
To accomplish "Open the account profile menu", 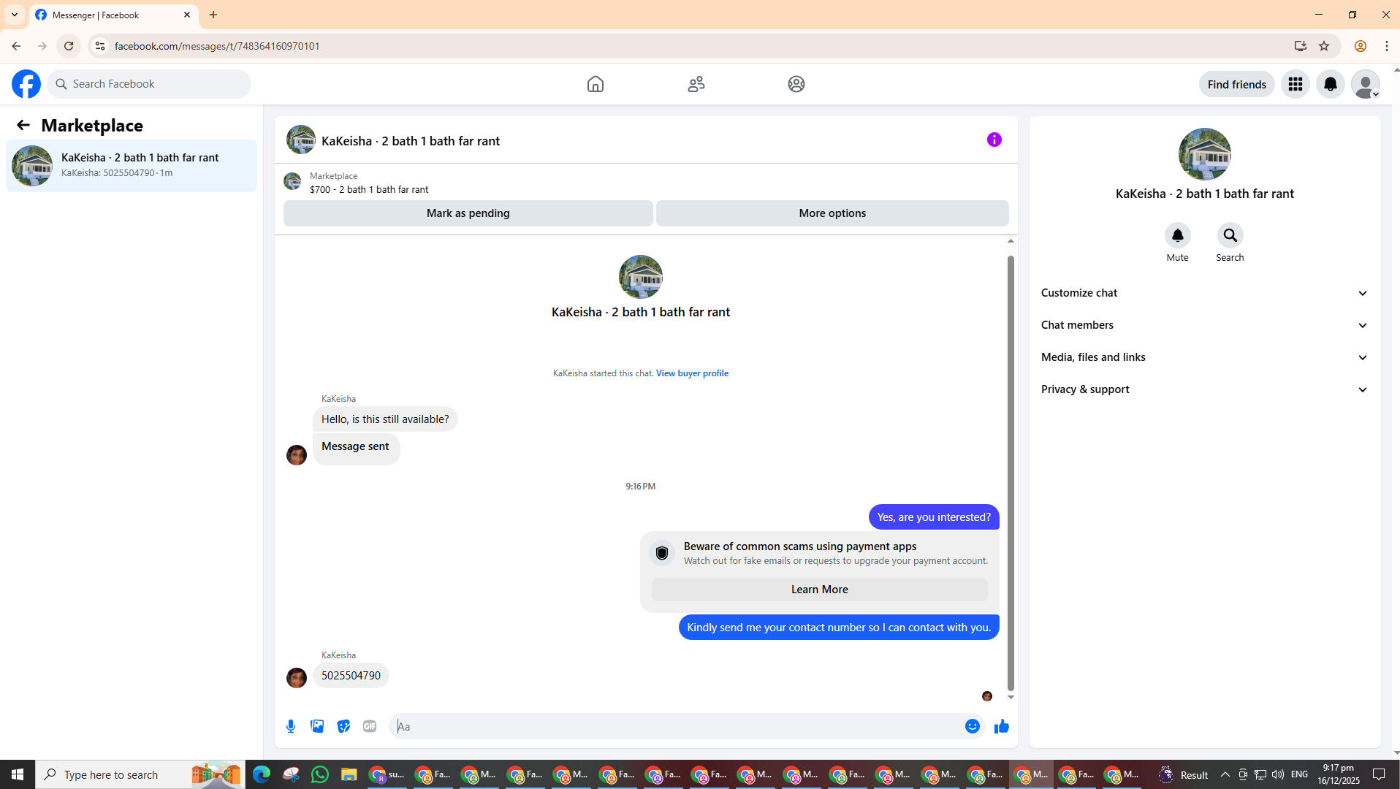I will (1366, 84).
